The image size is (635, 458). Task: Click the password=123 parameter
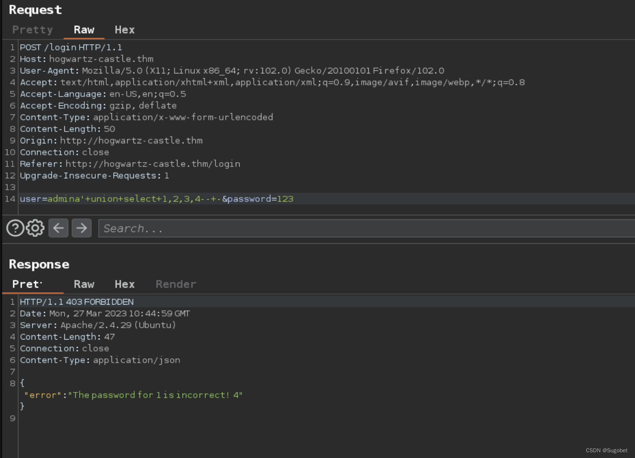(x=261, y=199)
